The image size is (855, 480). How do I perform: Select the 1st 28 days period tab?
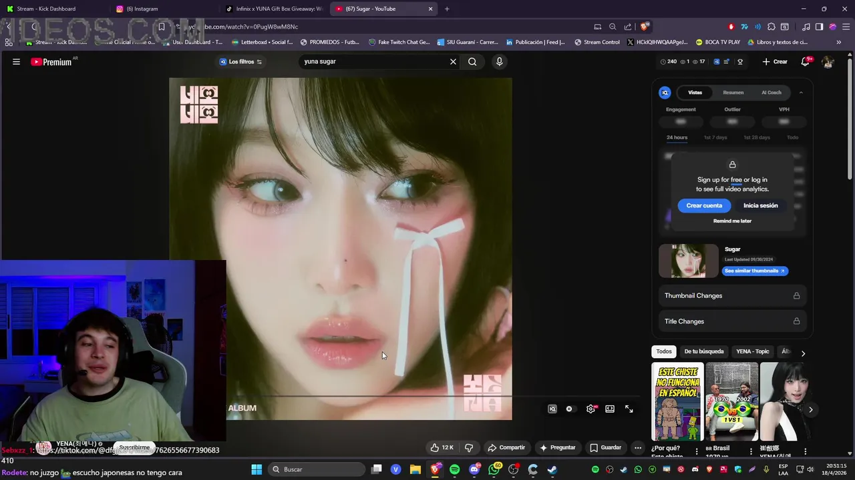coord(756,137)
